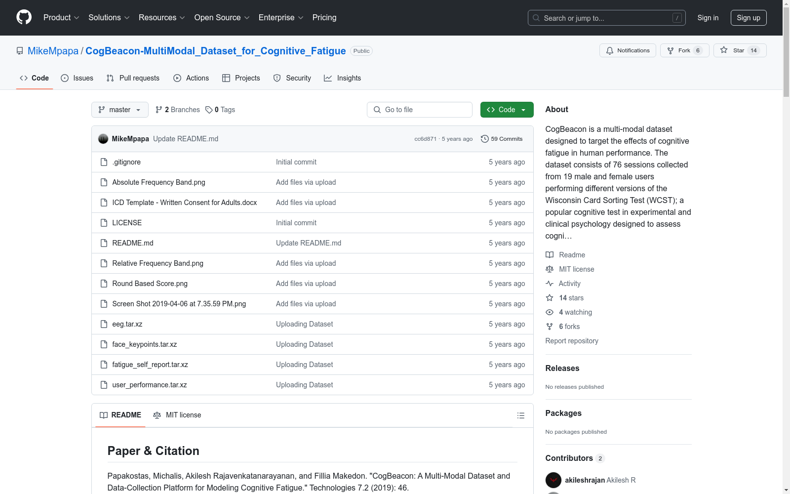Switch to the Issues tab

77,78
